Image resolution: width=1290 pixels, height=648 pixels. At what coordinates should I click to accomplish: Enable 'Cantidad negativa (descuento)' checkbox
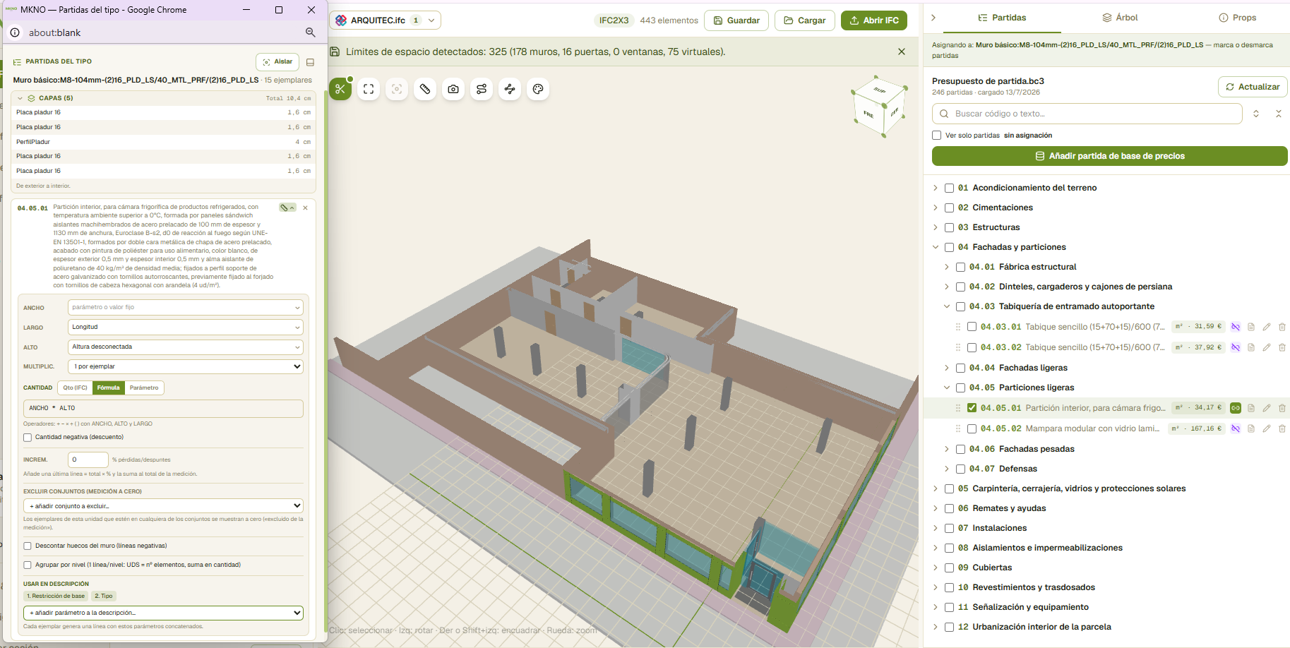click(x=28, y=437)
